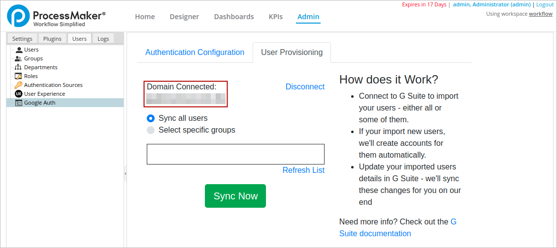Click the Groups icon in sidebar

click(19, 58)
